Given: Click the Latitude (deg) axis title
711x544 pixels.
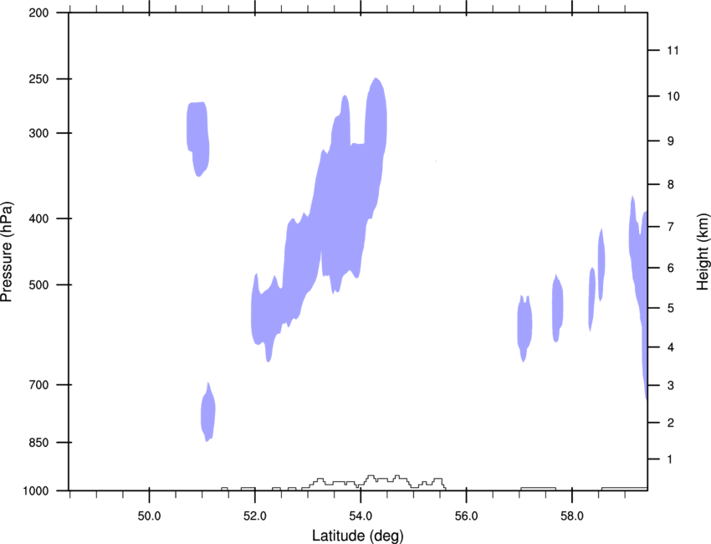Looking at the screenshot, I should 357,536.
